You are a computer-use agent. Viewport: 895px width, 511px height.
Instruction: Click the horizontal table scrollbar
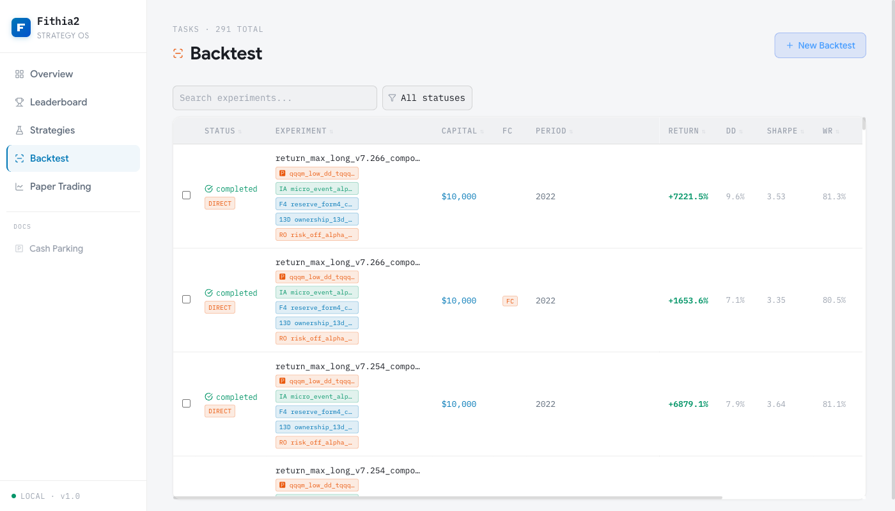pos(447,497)
